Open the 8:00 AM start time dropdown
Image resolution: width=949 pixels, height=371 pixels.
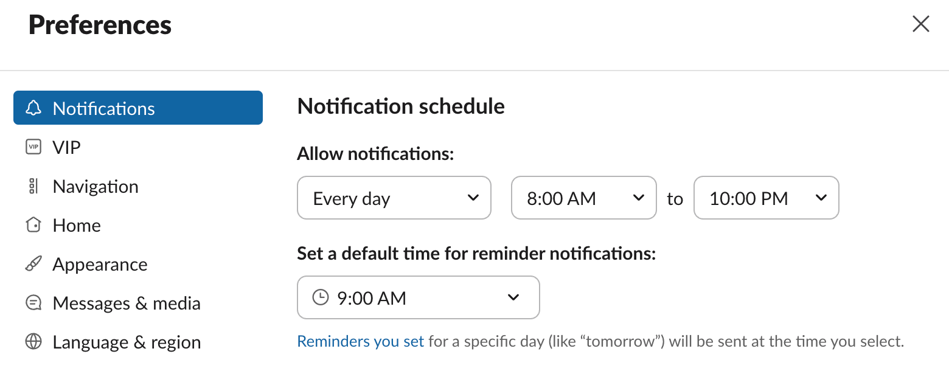point(583,198)
